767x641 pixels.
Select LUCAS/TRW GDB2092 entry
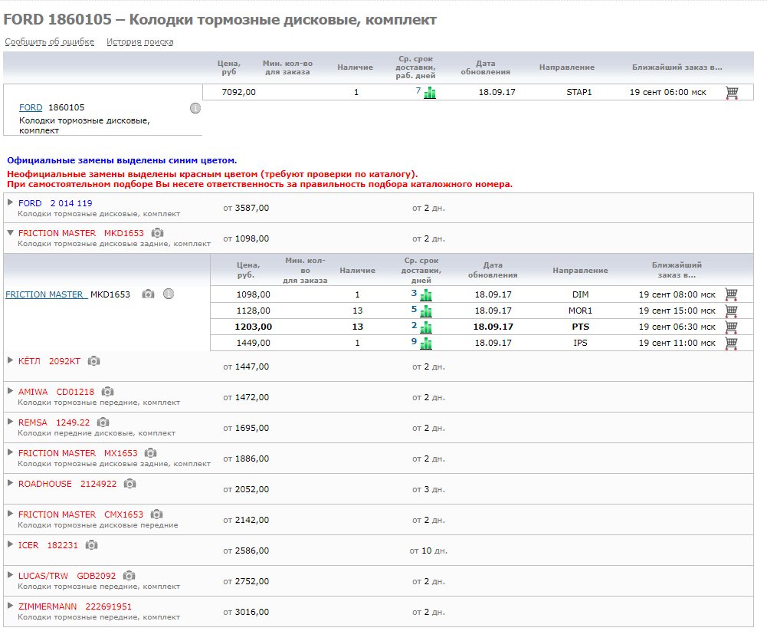[67, 576]
